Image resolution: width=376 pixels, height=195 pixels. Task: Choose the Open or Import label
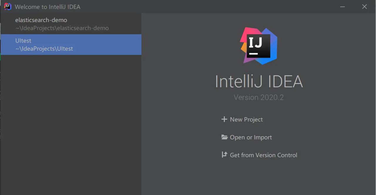251,137
